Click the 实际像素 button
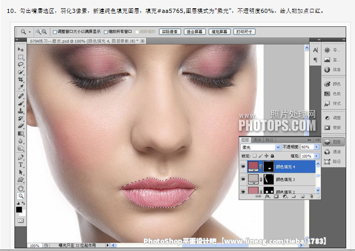355x251 pixels. [x=170, y=32]
